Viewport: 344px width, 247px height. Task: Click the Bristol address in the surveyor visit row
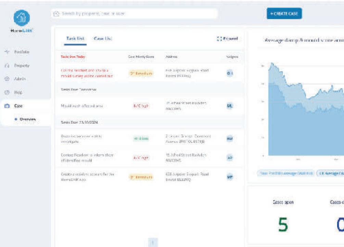pyautogui.click(x=188, y=139)
